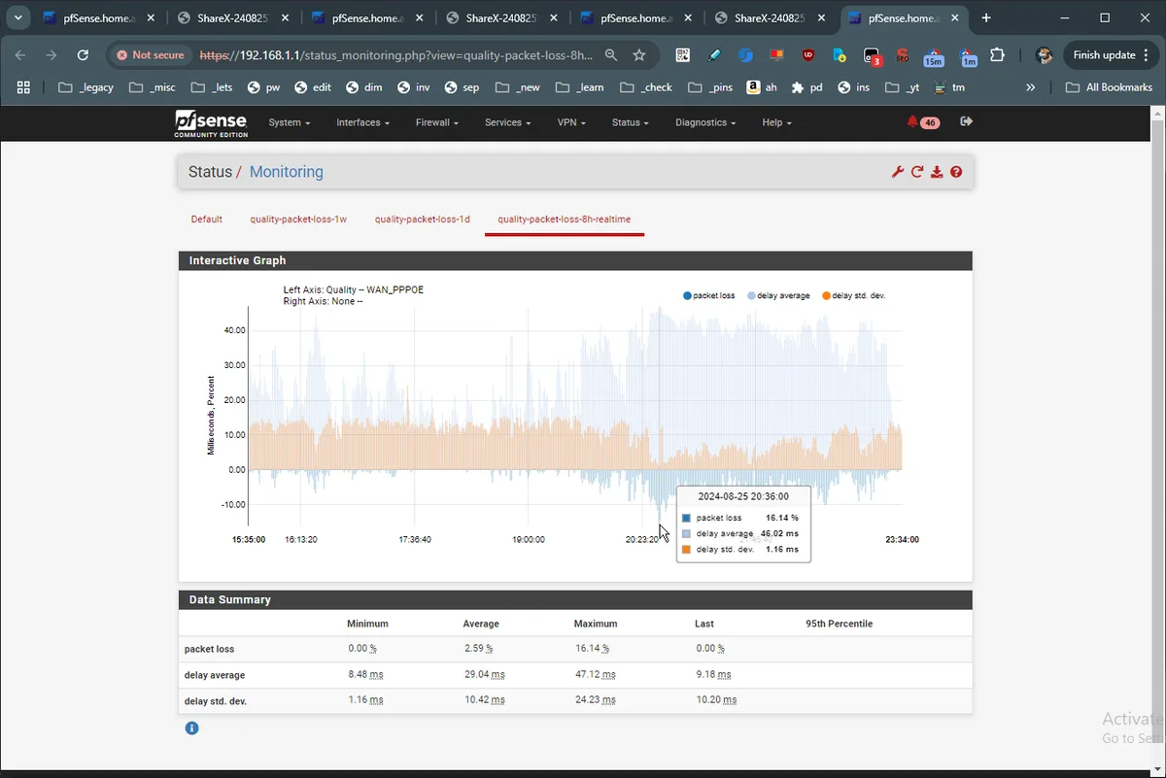Click the Finish update button

(x=1104, y=55)
